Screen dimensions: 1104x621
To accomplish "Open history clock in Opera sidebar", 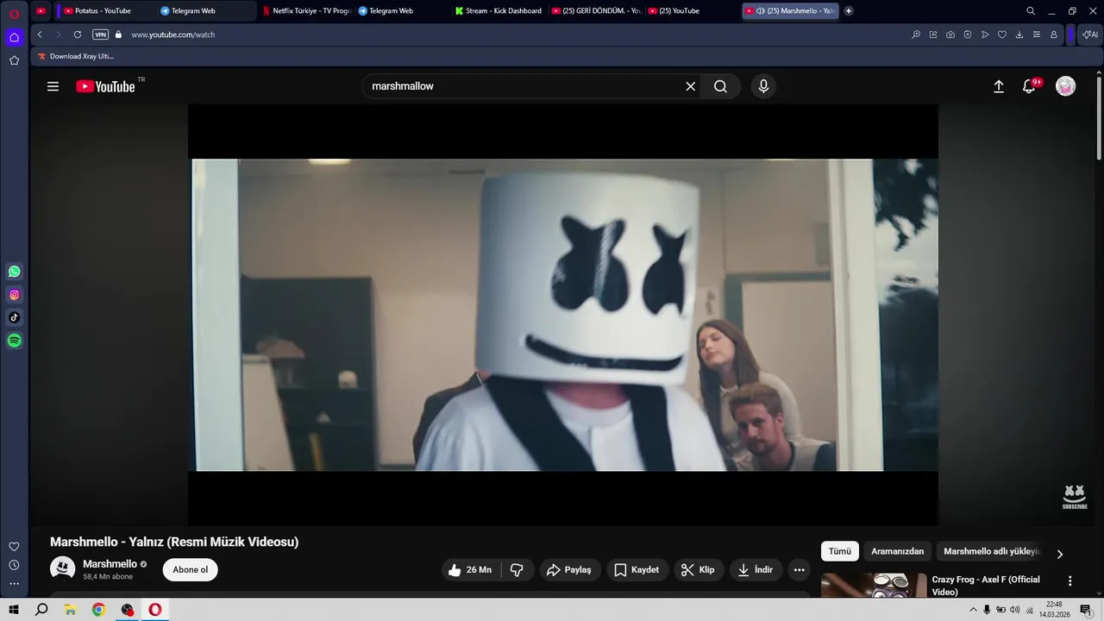I will (14, 565).
